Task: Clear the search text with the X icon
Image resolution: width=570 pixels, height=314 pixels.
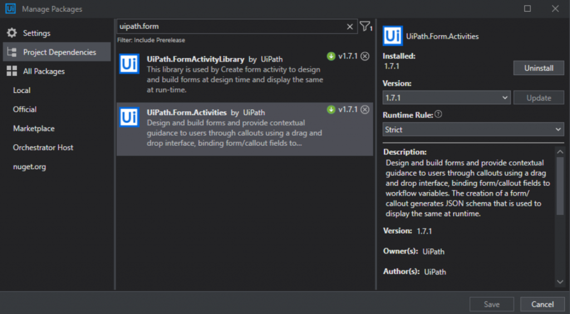Action: click(x=350, y=27)
